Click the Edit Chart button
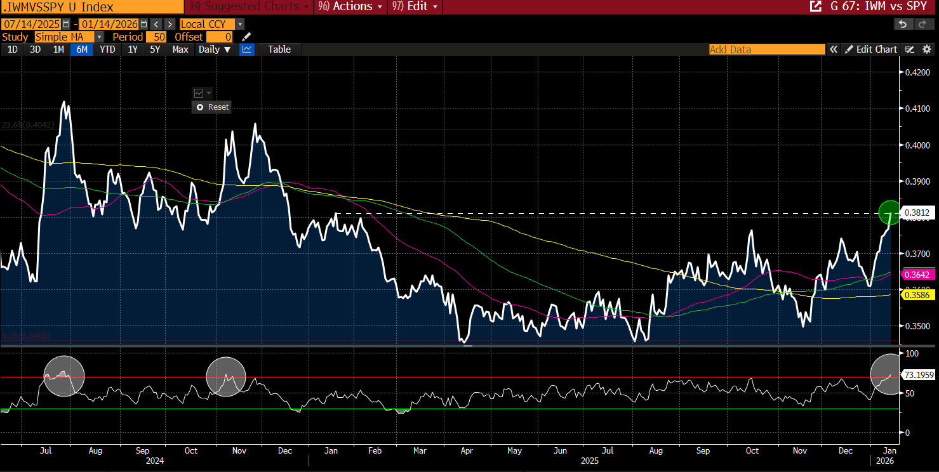 click(871, 49)
